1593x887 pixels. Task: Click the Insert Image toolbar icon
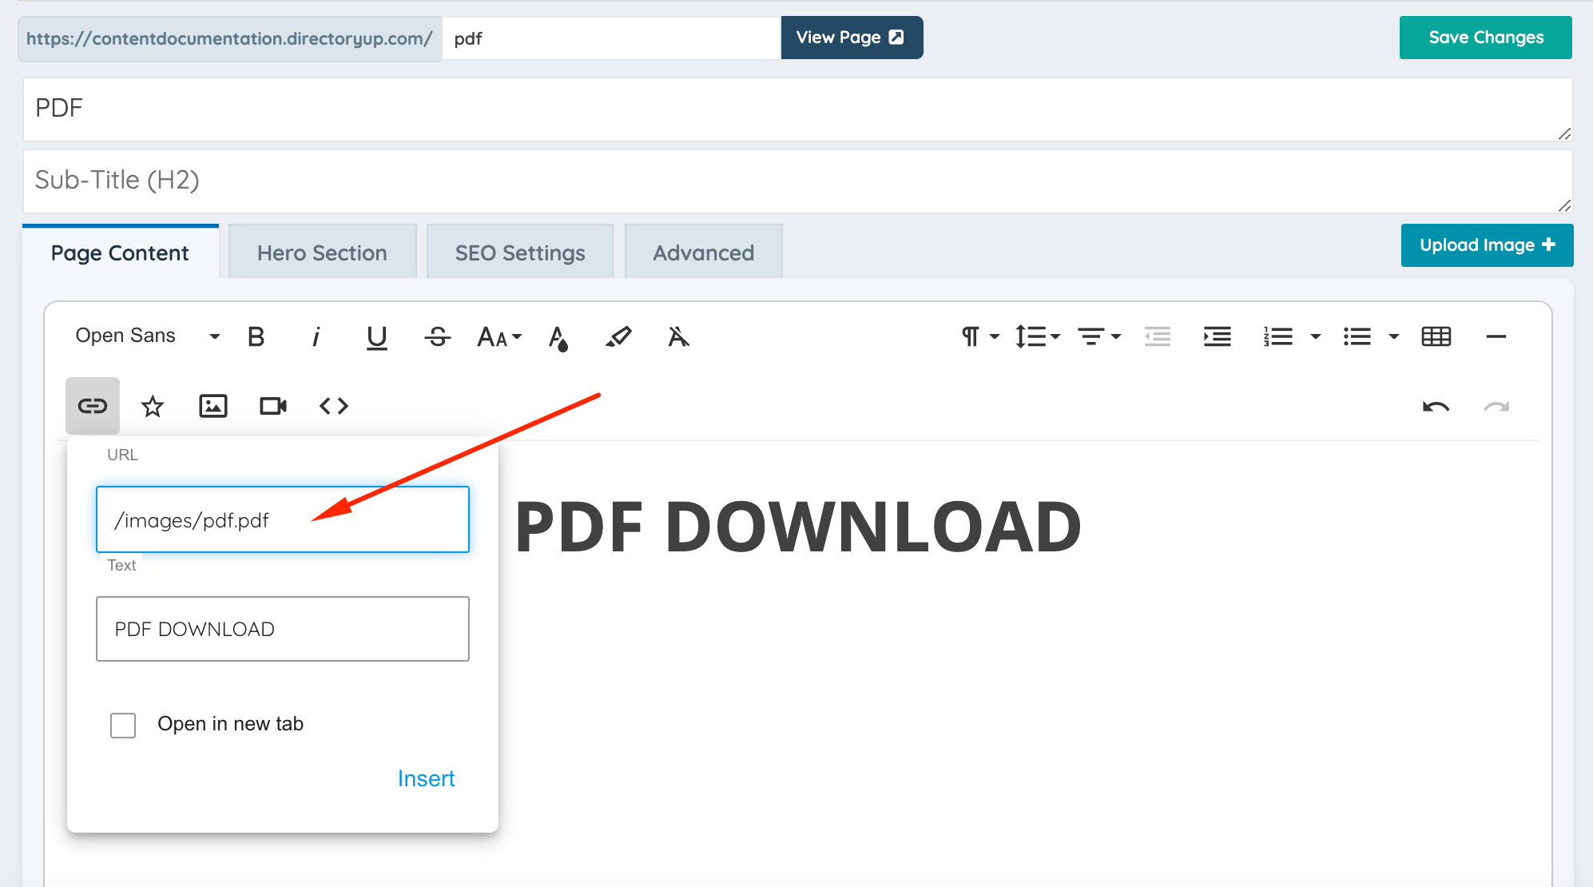click(213, 406)
